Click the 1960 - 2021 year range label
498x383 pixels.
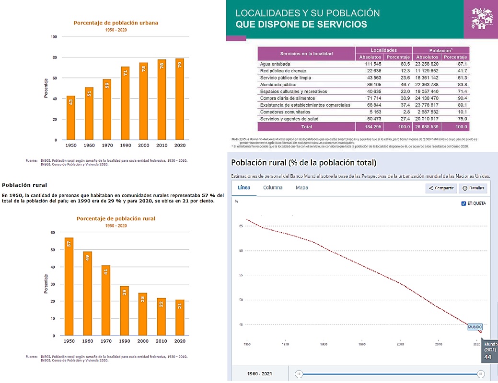pyautogui.click(x=260, y=373)
